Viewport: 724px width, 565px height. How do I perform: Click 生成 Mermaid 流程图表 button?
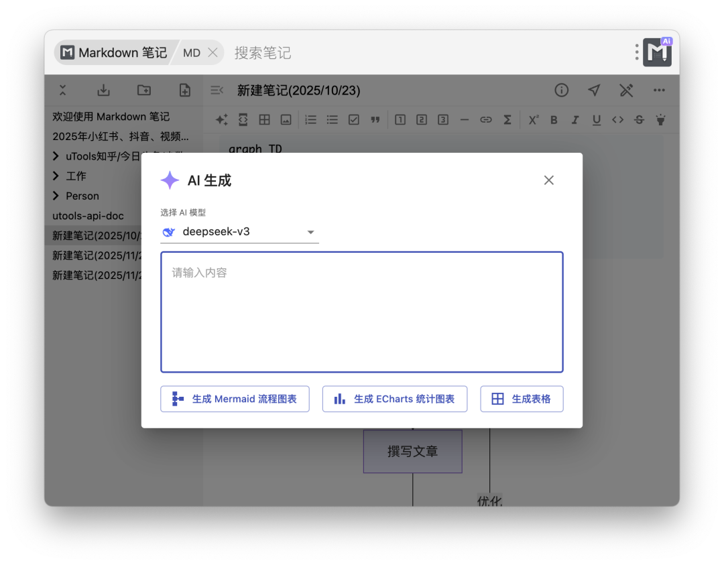[235, 399]
